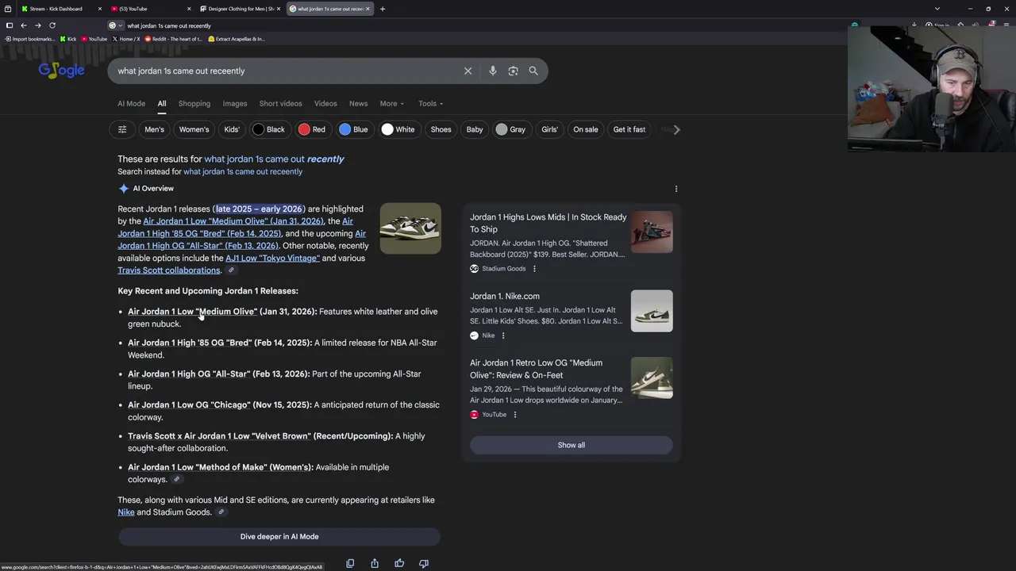Screen dimensions: 1016x571
Task: Open Air Jordan 1 Retro review thumbnail
Action: coord(652,377)
